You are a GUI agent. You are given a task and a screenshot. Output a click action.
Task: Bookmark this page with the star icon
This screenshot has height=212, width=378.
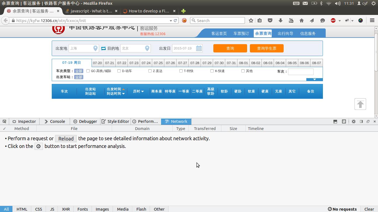click(251, 20)
